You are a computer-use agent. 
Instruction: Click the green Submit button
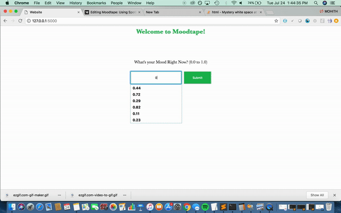197,78
